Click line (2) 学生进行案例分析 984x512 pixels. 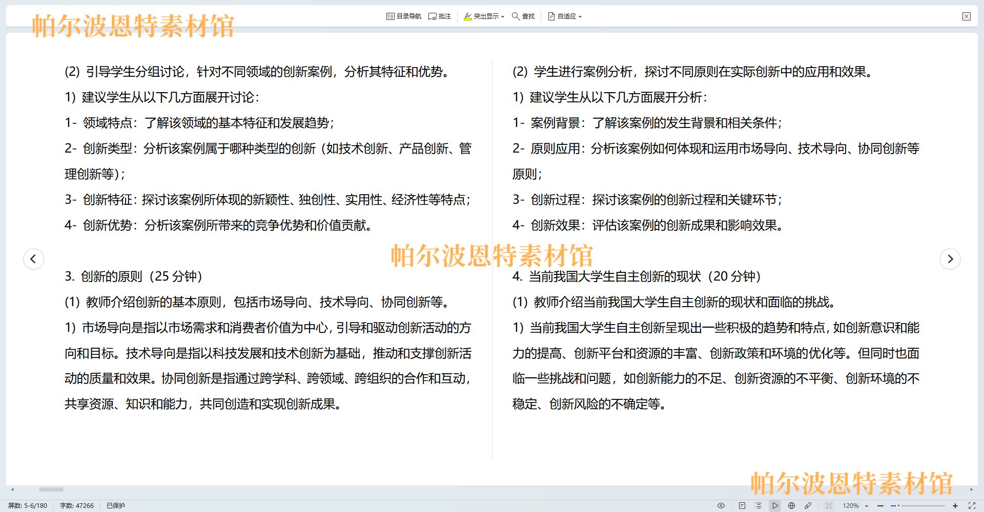click(693, 72)
